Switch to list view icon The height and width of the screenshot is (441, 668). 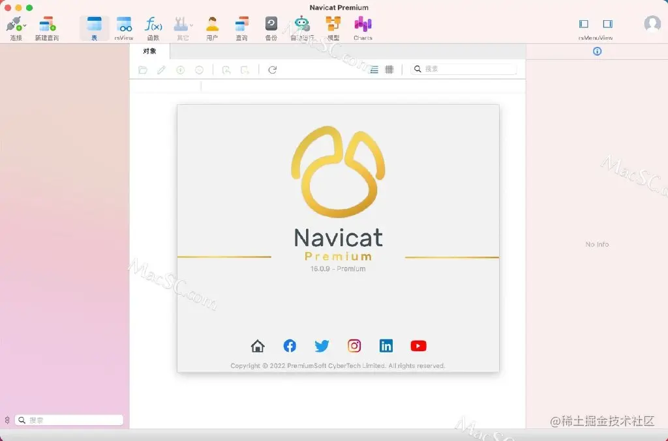click(x=374, y=69)
